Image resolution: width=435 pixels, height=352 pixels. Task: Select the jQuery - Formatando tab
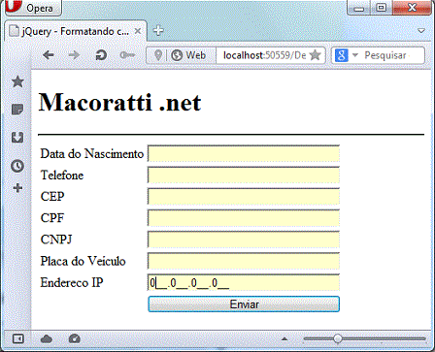coord(76,31)
